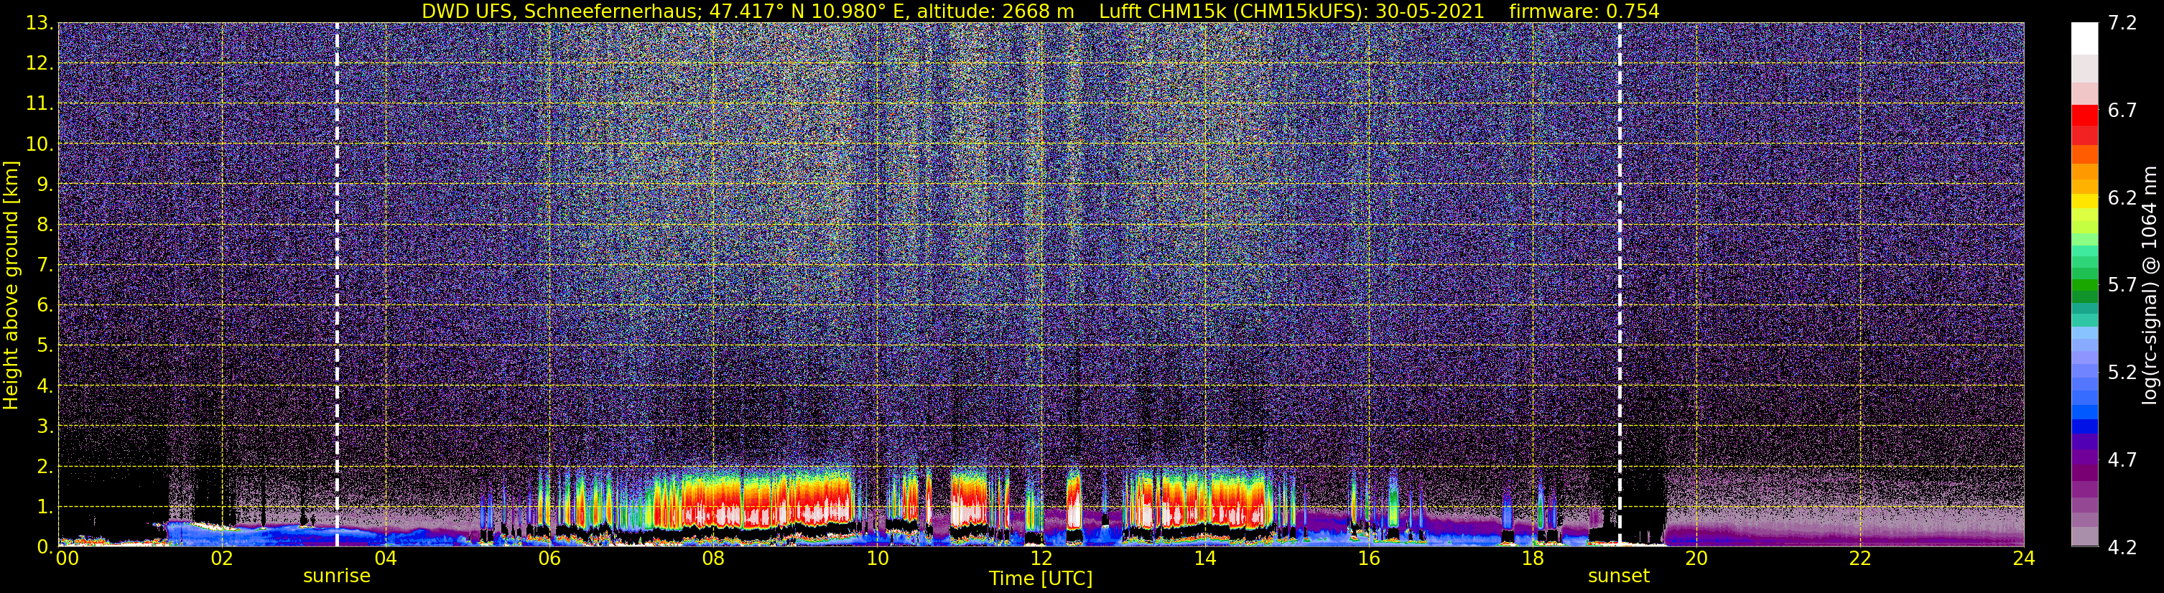This screenshot has height=593, width=2164.
Task: Click the '12' time tick label
Action: click(1041, 559)
